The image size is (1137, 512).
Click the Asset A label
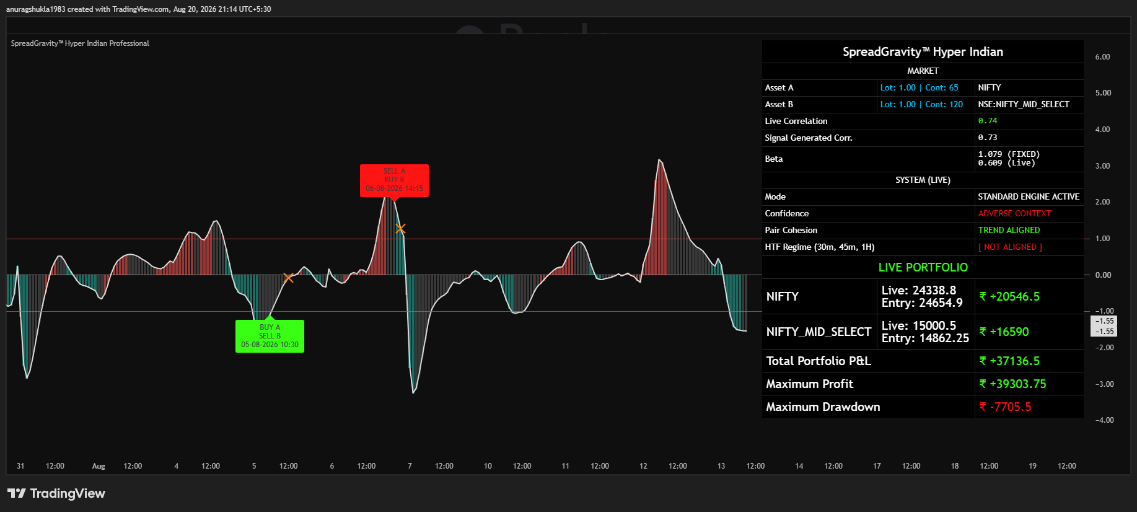pyautogui.click(x=779, y=88)
